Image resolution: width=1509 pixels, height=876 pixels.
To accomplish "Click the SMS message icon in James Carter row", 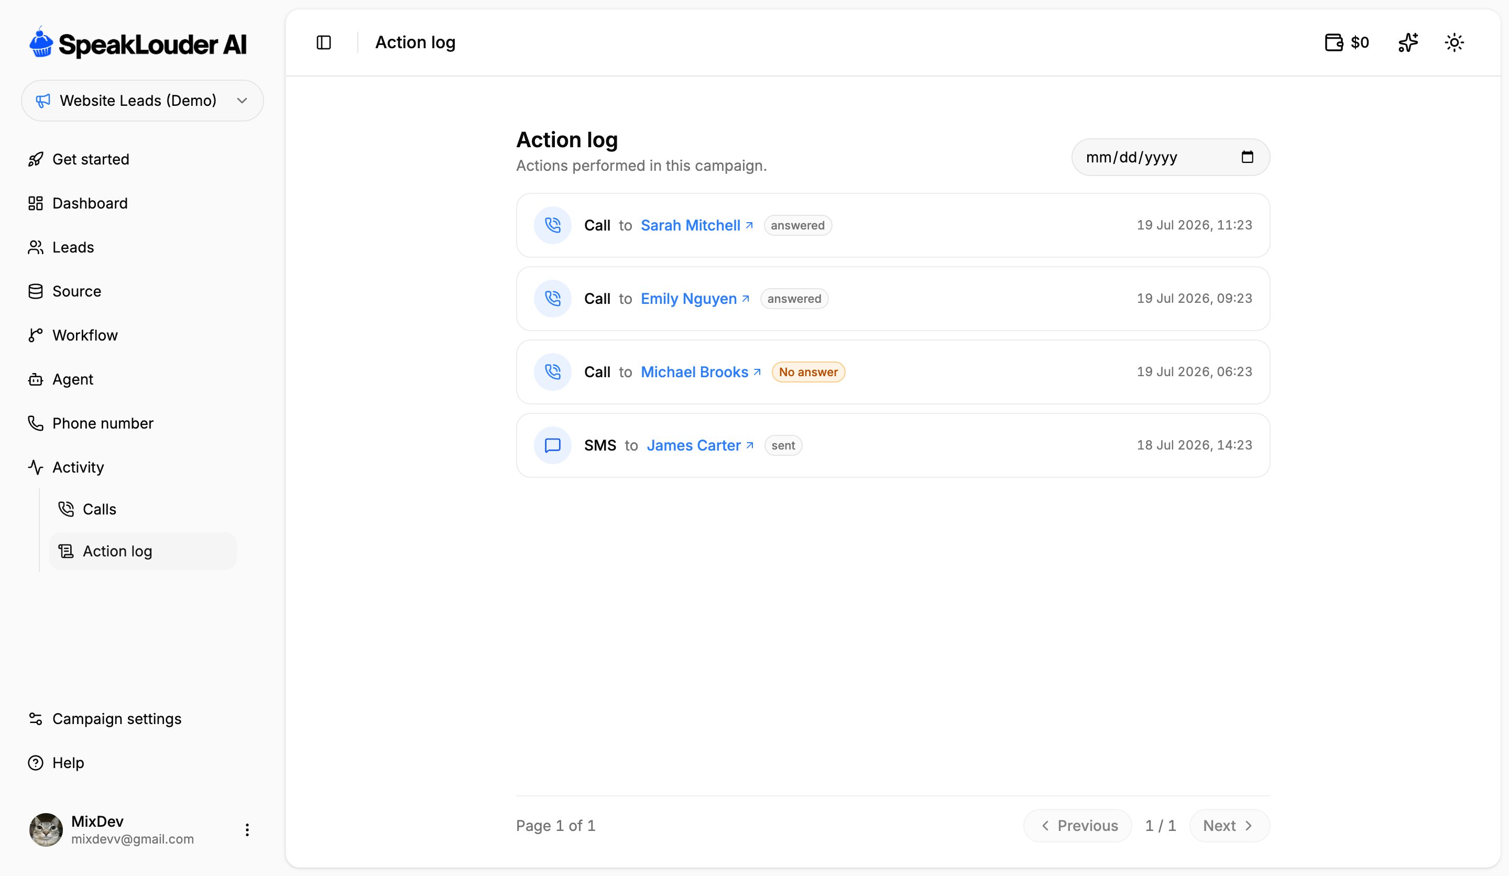I will [x=552, y=445].
